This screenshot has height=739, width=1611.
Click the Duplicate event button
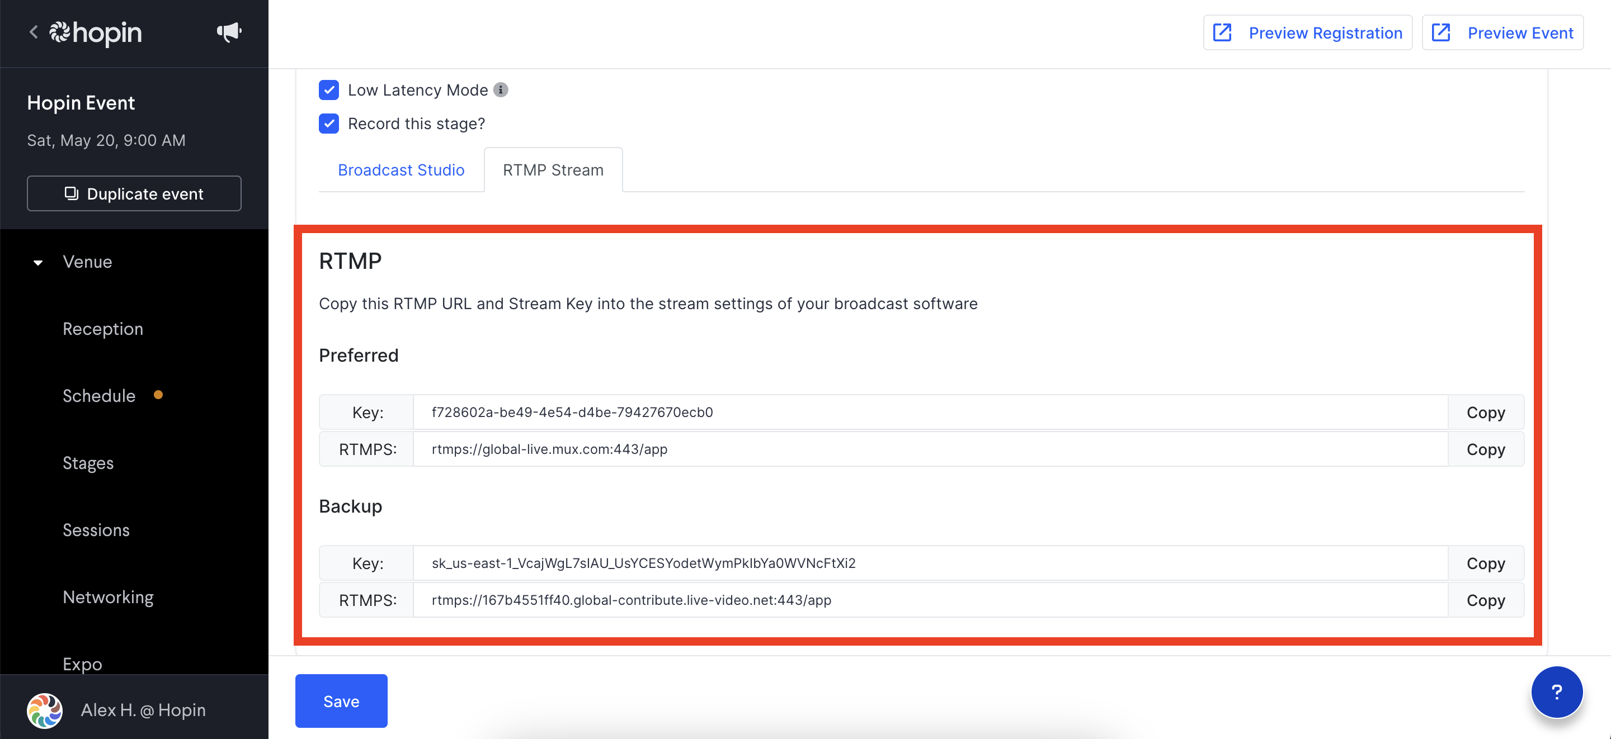point(134,193)
